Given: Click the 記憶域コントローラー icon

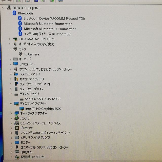Looking at the screenshot, I should 17,157.
